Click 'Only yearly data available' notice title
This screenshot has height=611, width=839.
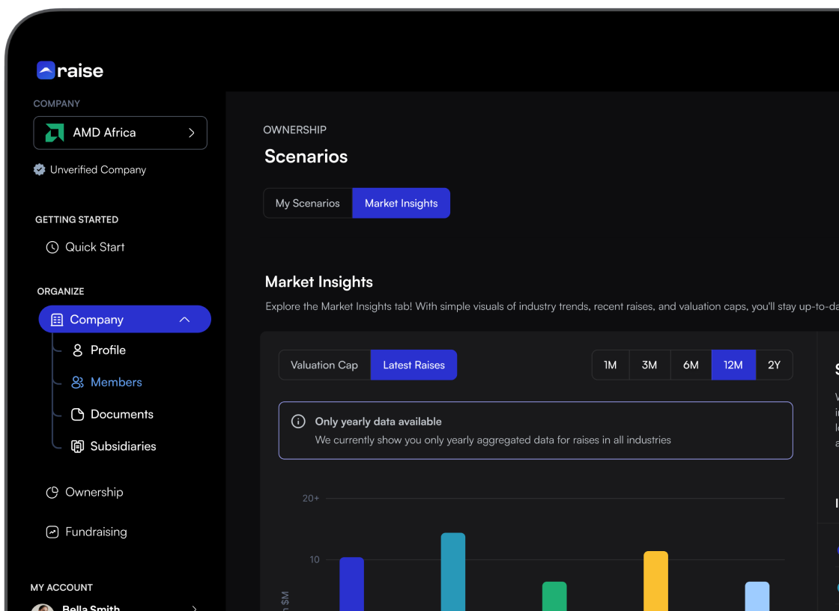click(x=378, y=422)
